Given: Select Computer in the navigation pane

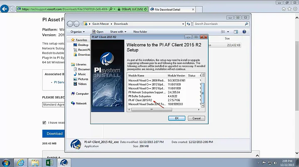Looking at the screenshot, I should coord(80,94).
